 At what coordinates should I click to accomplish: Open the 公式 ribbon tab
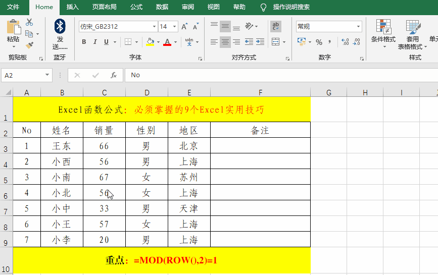pyautogui.click(x=136, y=7)
